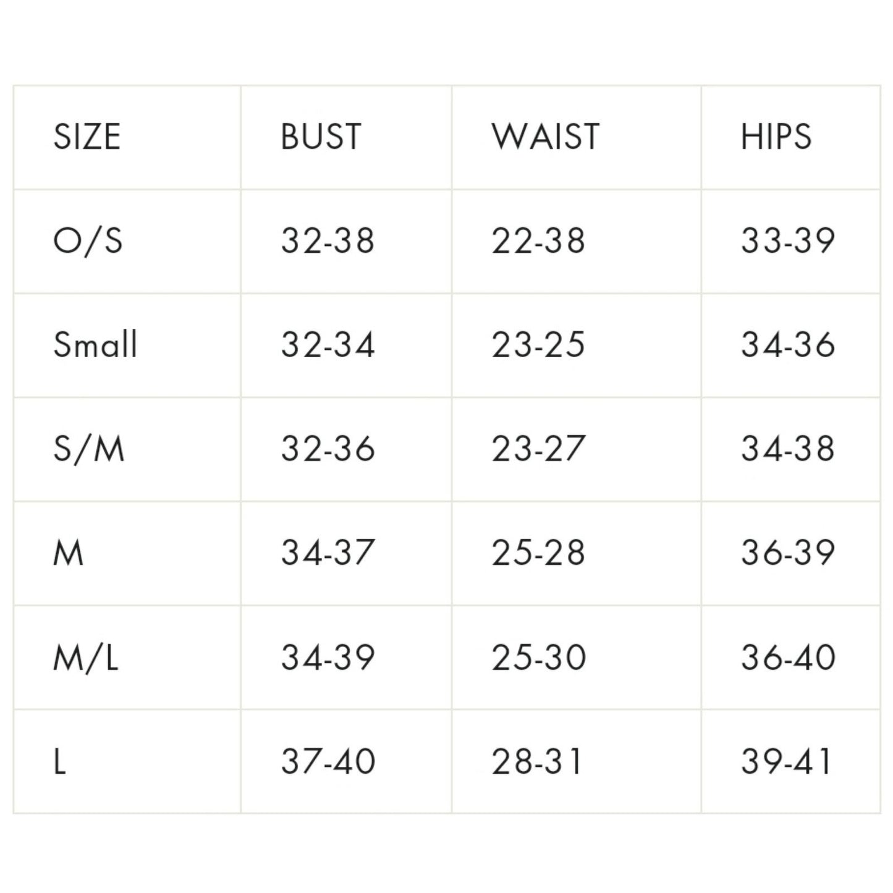Image resolution: width=893 pixels, height=893 pixels.
Task: Click waist value 25-30 for M/L
Action: pos(538,657)
